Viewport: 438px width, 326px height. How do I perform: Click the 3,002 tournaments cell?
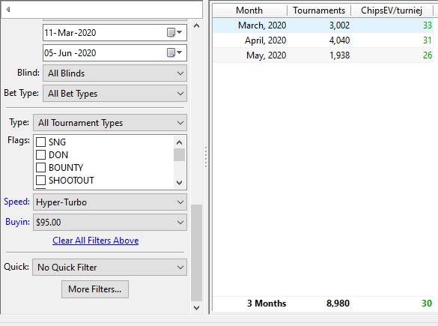339,25
